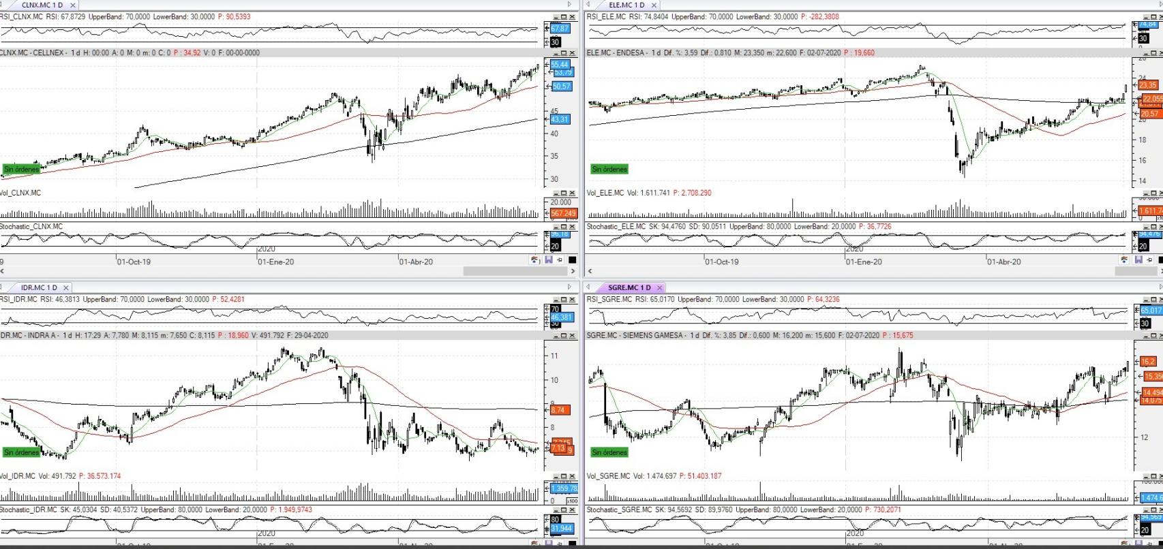Click the Vol_IDR.MC indicator label

(17, 476)
